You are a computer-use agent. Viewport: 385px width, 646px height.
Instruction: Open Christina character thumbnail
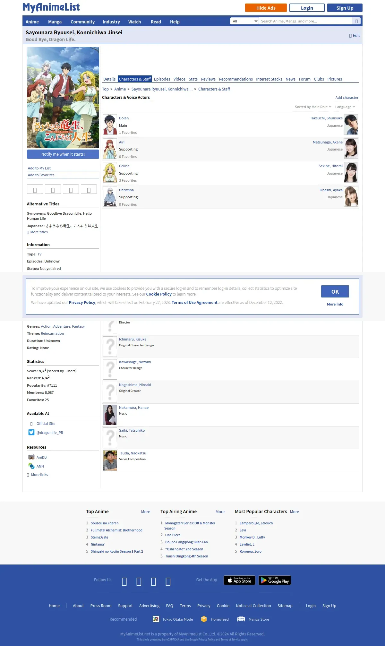coord(110,196)
